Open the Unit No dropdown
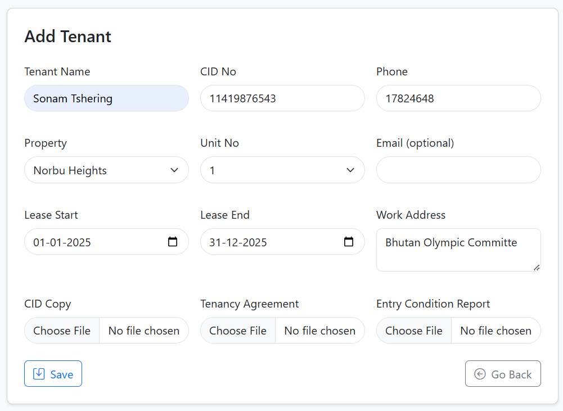This screenshot has height=411, width=563. 282,170
